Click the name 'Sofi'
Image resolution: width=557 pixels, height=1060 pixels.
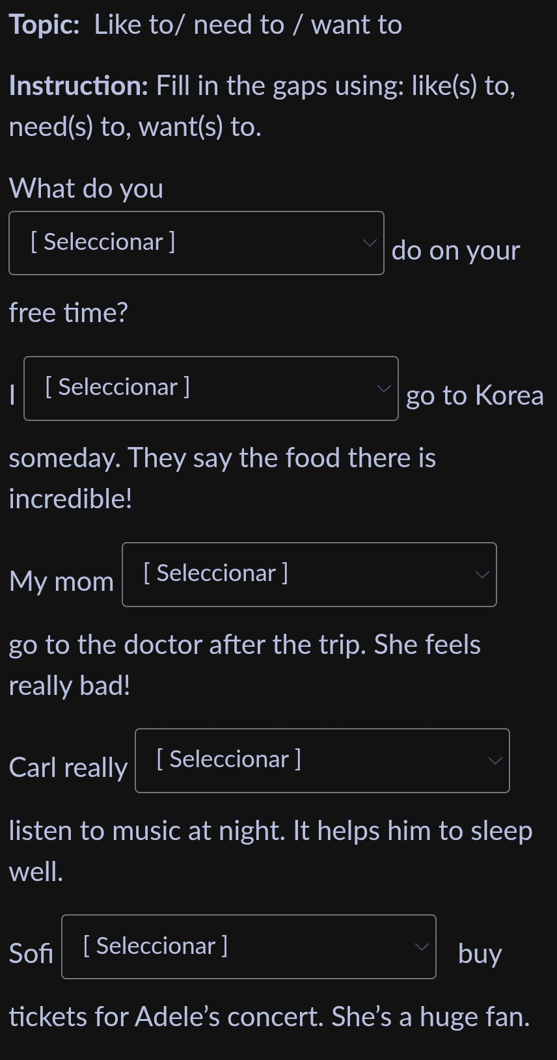click(31, 954)
